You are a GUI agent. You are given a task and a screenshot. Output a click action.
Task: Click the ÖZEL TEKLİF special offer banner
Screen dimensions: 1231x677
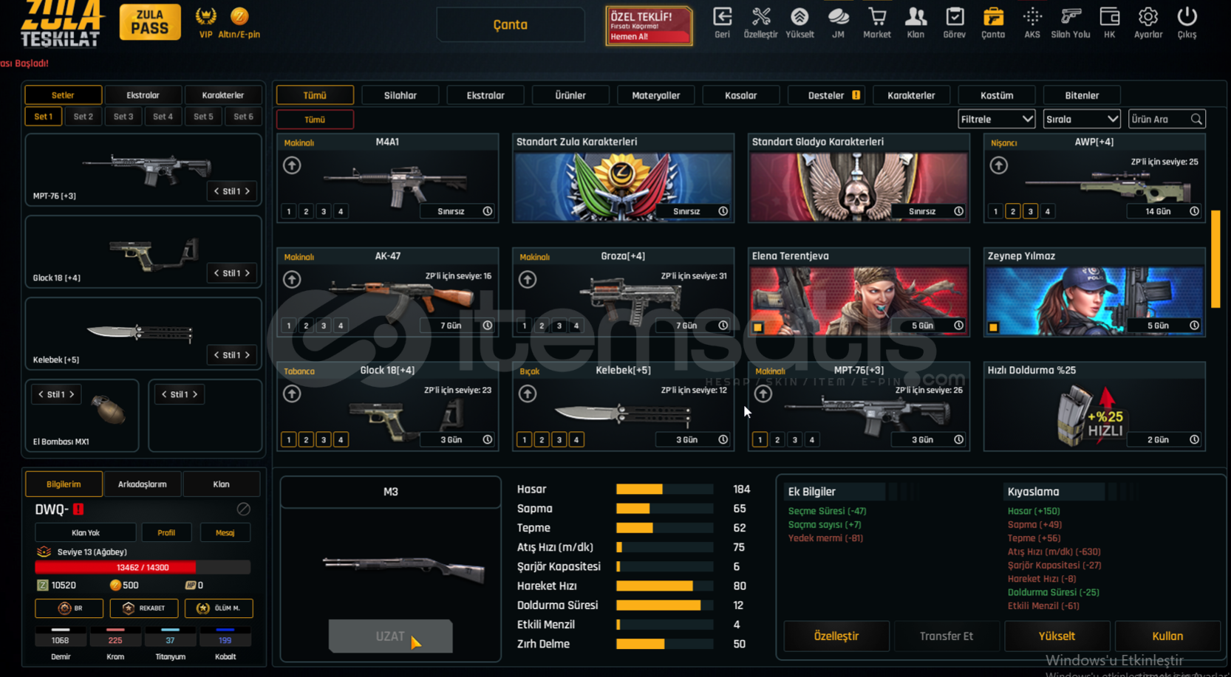[649, 26]
